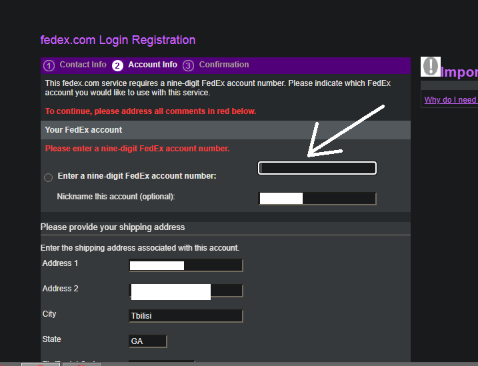Viewport: 478px width, 366px height.
Task: Click the account nickname field
Action: tap(317, 199)
